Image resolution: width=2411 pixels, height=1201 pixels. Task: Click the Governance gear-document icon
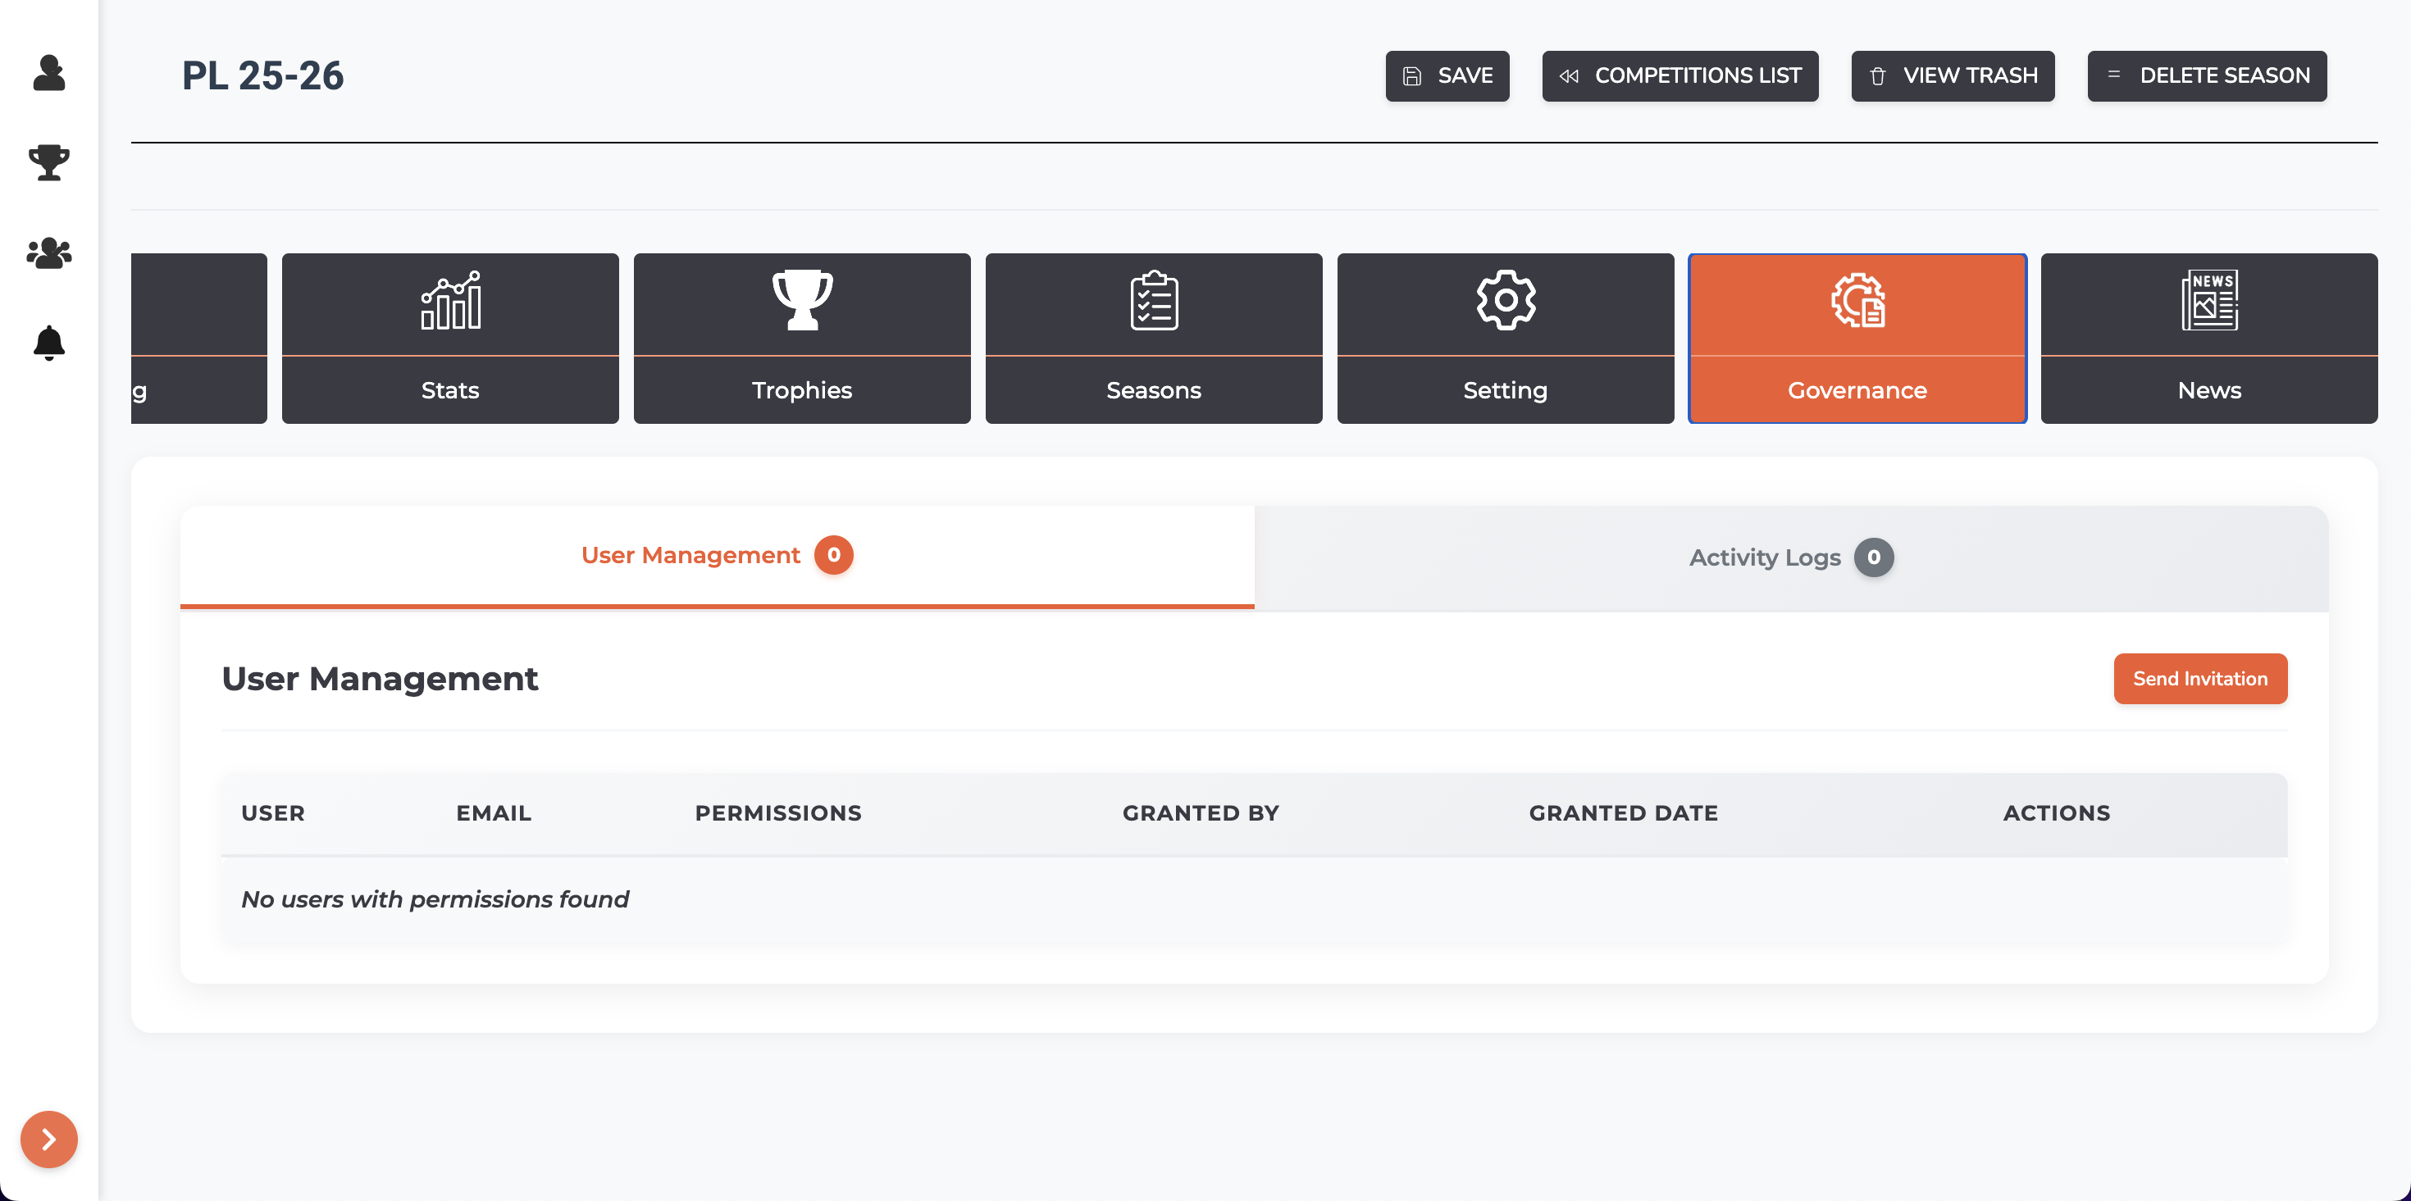(x=1857, y=300)
